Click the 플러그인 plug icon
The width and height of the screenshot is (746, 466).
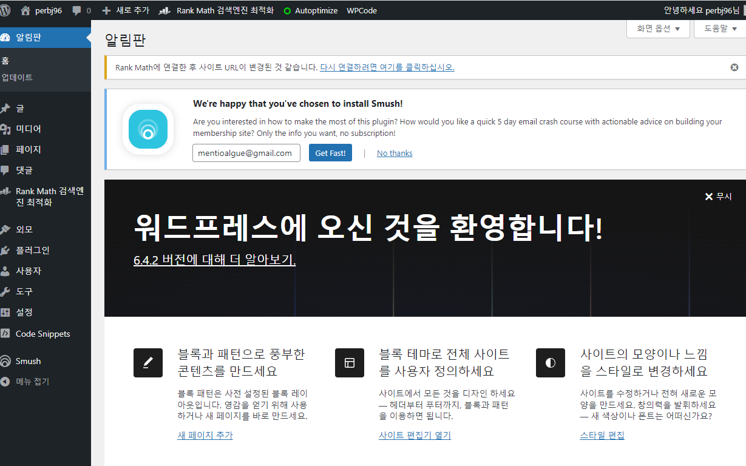5,251
